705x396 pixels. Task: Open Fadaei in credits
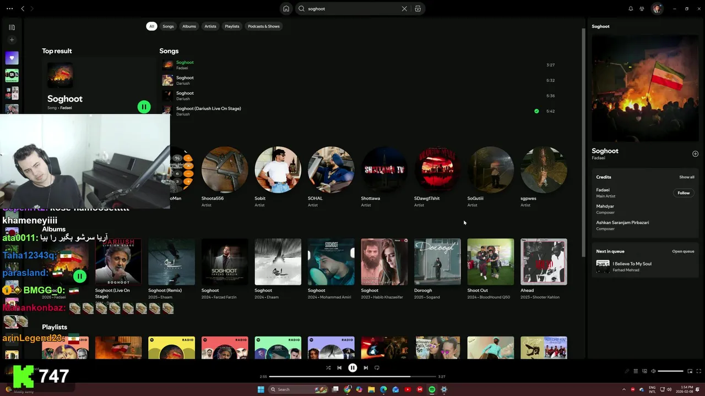pos(603,190)
